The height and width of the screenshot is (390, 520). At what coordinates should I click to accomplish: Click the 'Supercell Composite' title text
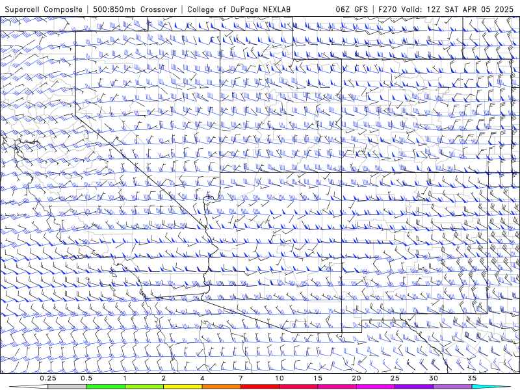click(44, 10)
